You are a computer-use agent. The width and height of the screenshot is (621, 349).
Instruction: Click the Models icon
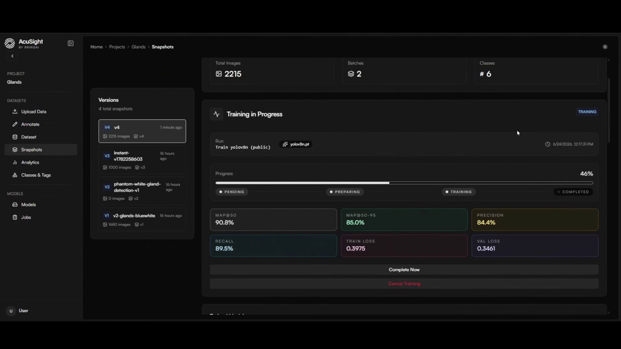coord(15,205)
